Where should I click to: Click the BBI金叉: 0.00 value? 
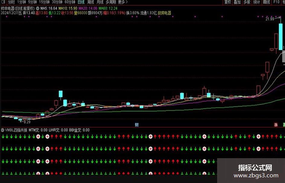click(79, 130)
